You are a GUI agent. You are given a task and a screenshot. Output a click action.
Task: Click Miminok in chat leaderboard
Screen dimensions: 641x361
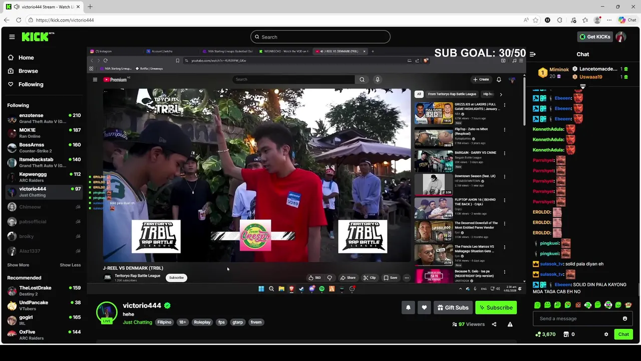click(x=559, y=70)
